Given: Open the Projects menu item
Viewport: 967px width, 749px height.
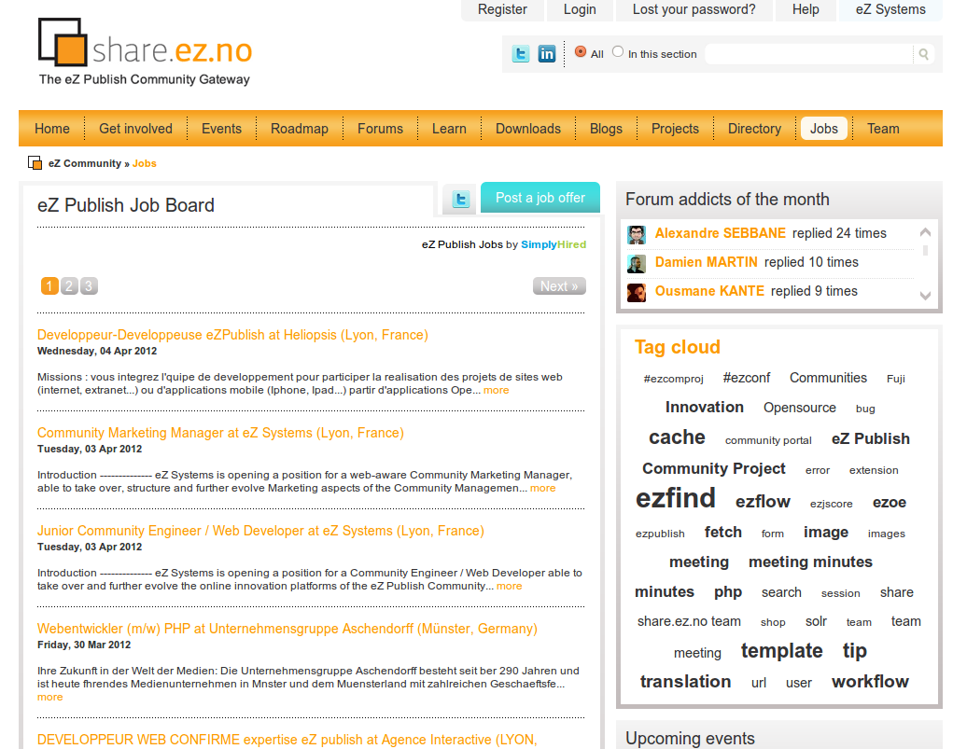Looking at the screenshot, I should point(675,129).
